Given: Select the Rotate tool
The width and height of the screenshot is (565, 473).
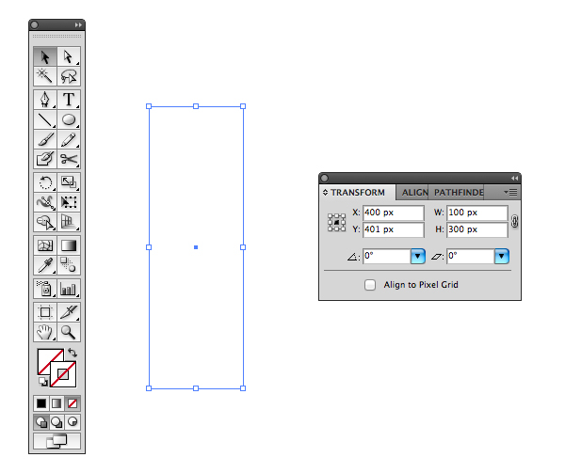Looking at the screenshot, I should click(45, 182).
